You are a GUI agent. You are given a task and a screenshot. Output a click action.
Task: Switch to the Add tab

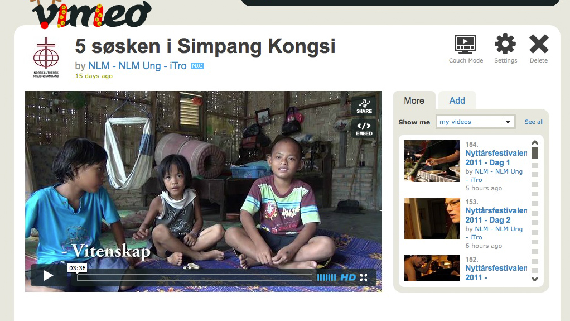click(457, 100)
